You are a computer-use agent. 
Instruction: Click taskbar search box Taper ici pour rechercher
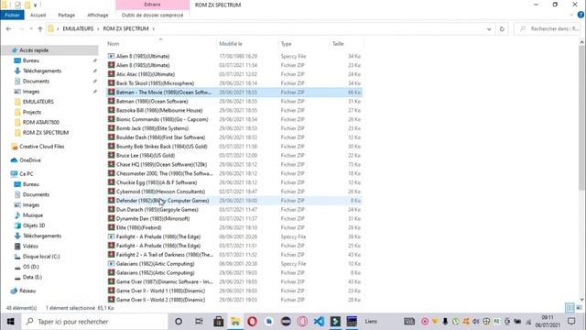point(94,322)
